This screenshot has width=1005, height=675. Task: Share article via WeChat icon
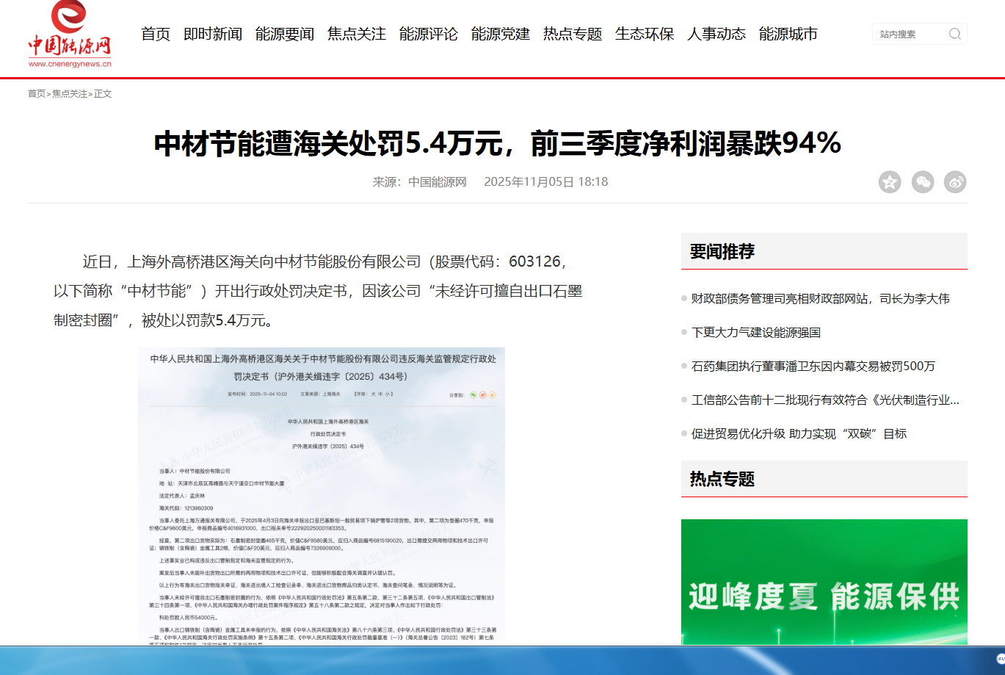(923, 182)
